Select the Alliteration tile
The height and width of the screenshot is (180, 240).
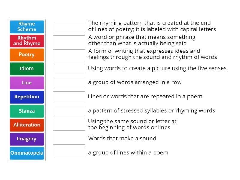[27, 125]
